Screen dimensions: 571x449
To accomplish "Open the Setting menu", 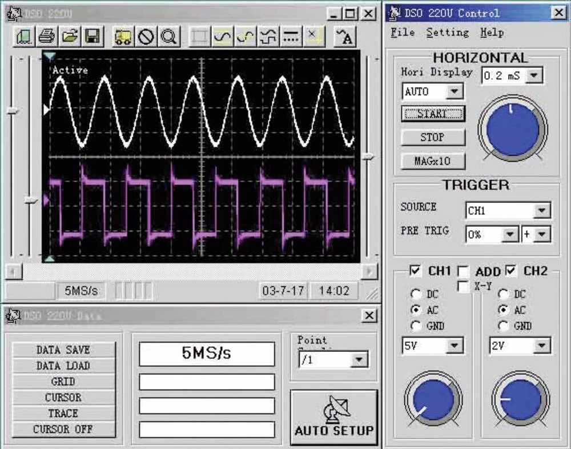I will click(447, 33).
